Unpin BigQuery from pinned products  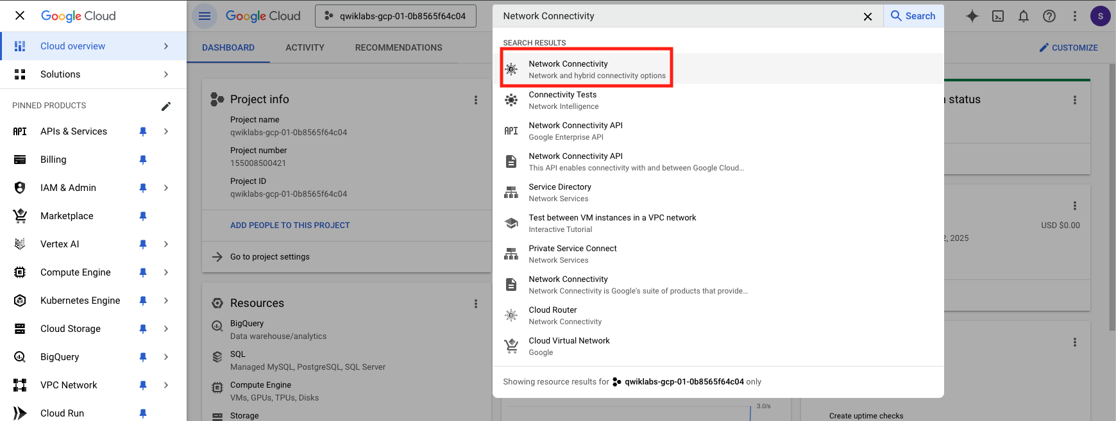(x=143, y=357)
